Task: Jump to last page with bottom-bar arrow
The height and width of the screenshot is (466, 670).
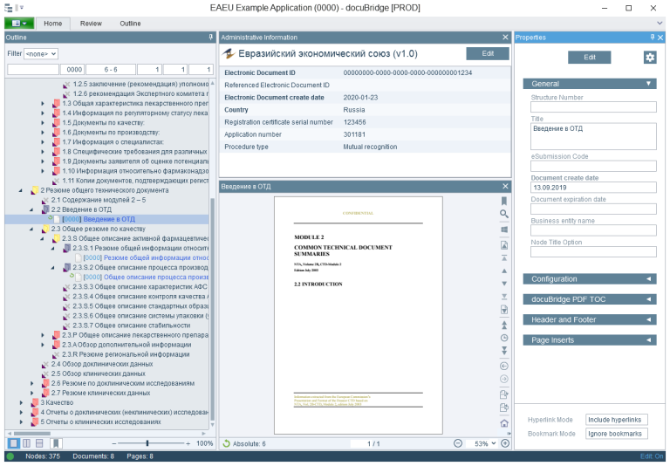Action: [503, 297]
